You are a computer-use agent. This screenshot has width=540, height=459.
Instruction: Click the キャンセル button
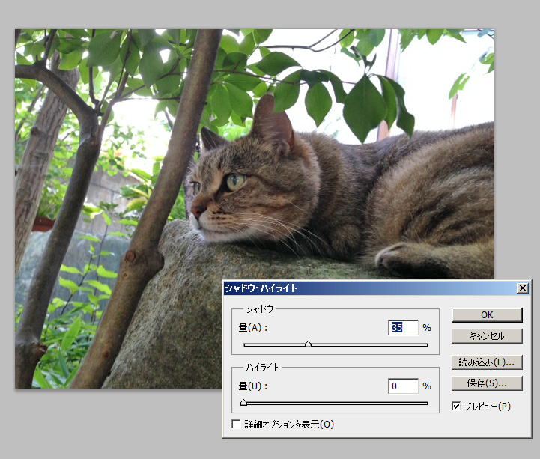coord(487,336)
